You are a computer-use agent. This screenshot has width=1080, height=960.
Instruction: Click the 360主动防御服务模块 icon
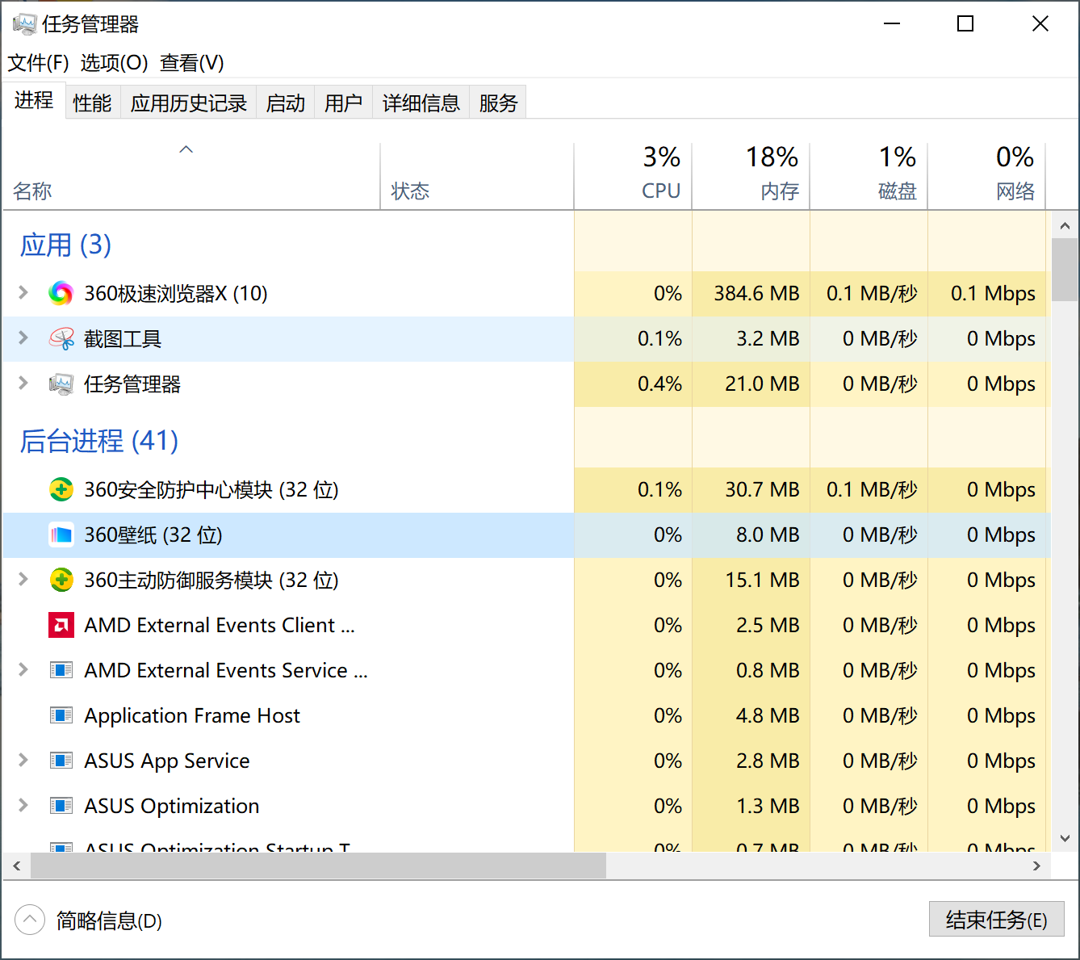coord(61,580)
